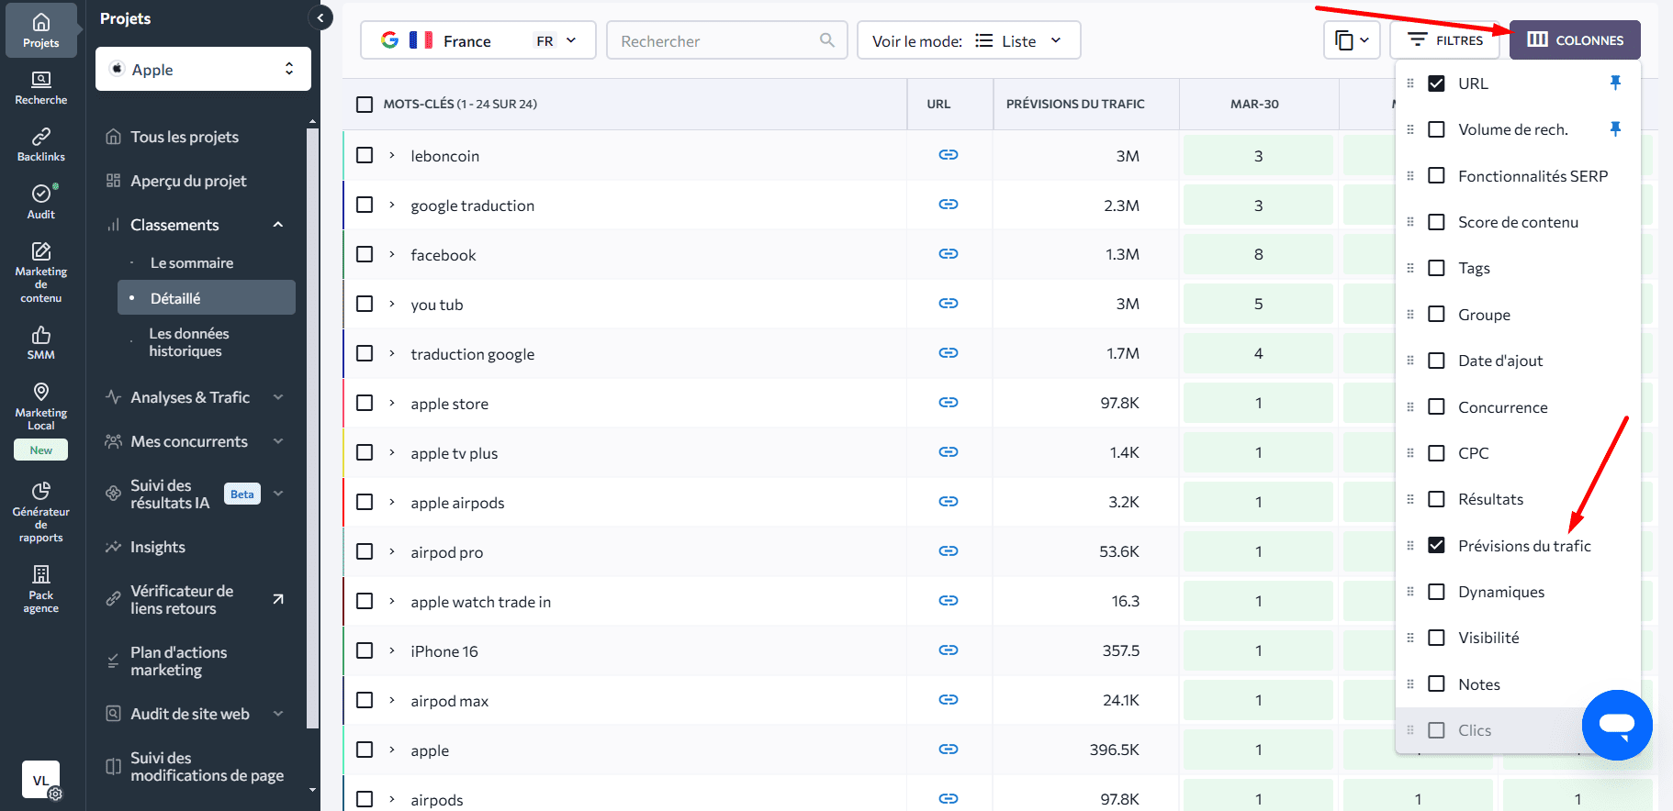
Task: Open Le sommaire under Classements
Action: point(192,262)
